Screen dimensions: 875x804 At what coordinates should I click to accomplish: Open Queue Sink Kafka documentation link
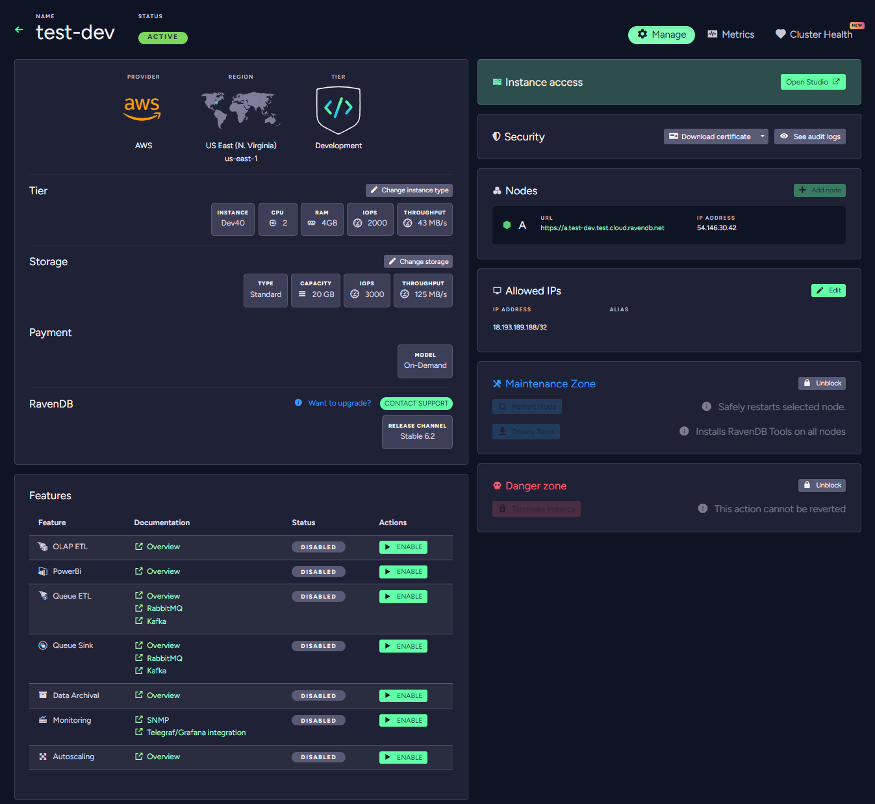[x=151, y=671]
